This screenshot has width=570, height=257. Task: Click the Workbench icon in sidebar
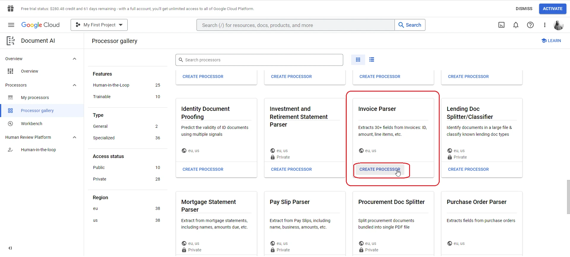(x=10, y=124)
